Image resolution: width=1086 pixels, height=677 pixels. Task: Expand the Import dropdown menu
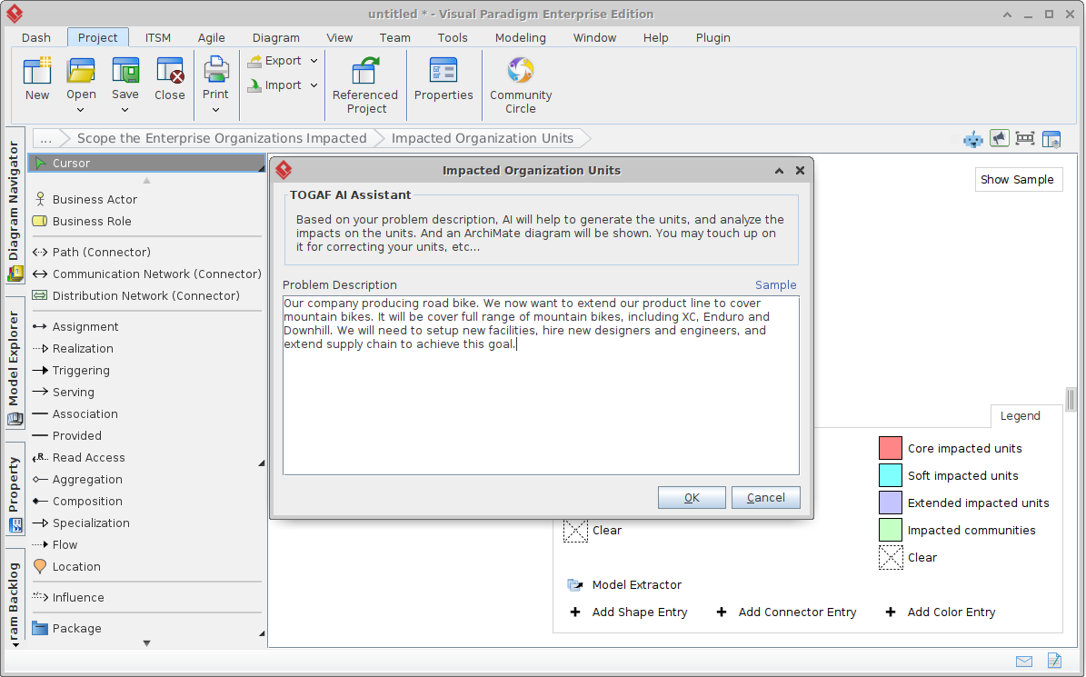314,85
